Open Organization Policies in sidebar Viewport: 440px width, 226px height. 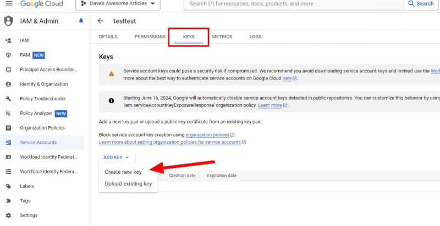coord(42,128)
